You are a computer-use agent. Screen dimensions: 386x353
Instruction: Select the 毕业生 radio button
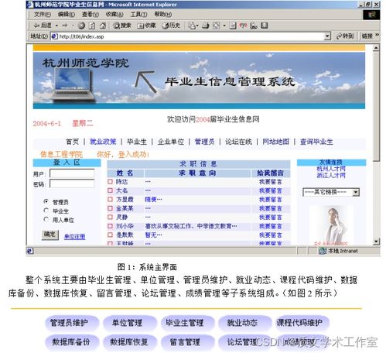pyautogui.click(x=46, y=211)
